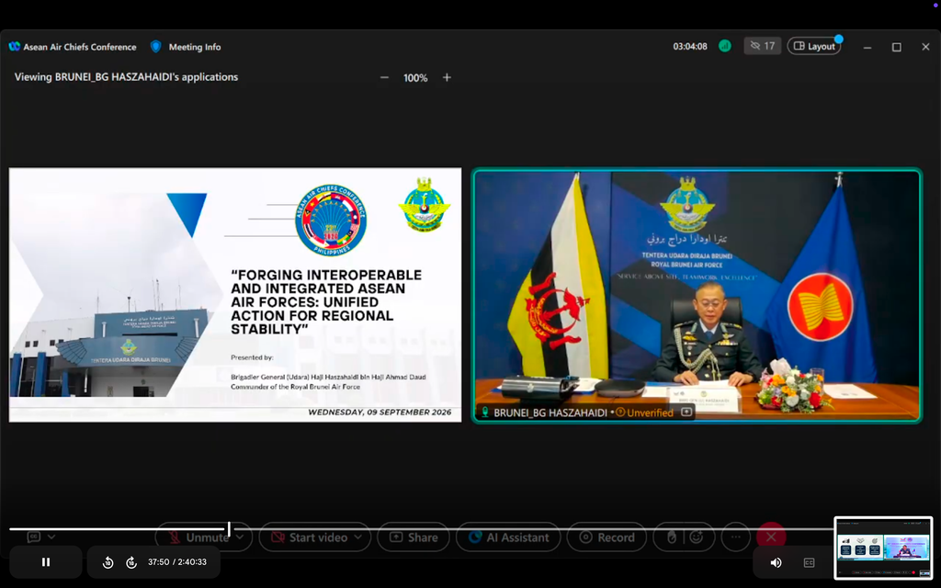Skip forward 15 seconds

pos(131,562)
